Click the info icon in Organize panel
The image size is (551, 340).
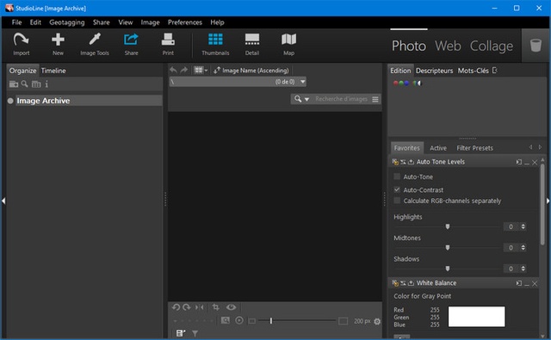[x=46, y=84]
